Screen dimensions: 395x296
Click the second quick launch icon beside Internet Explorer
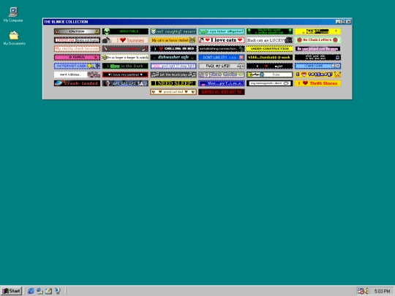(x=39, y=291)
